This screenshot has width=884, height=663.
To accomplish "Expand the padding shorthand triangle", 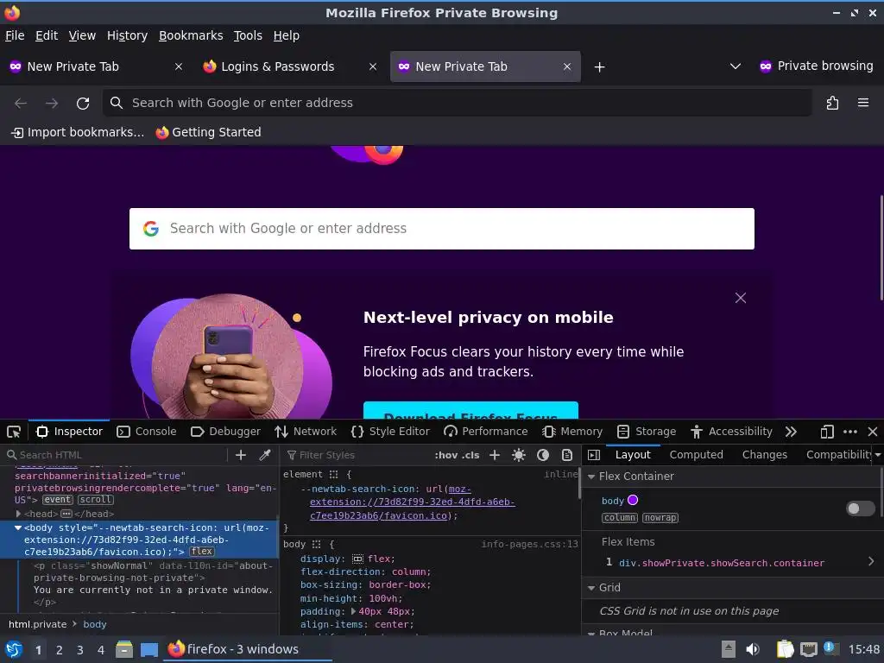I will pyautogui.click(x=353, y=612).
